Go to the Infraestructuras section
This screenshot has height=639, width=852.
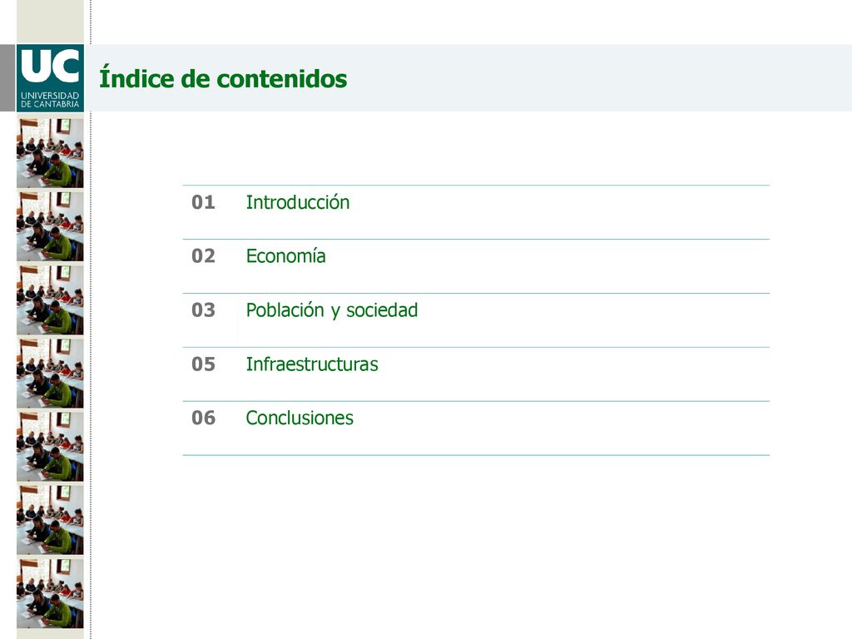(312, 364)
